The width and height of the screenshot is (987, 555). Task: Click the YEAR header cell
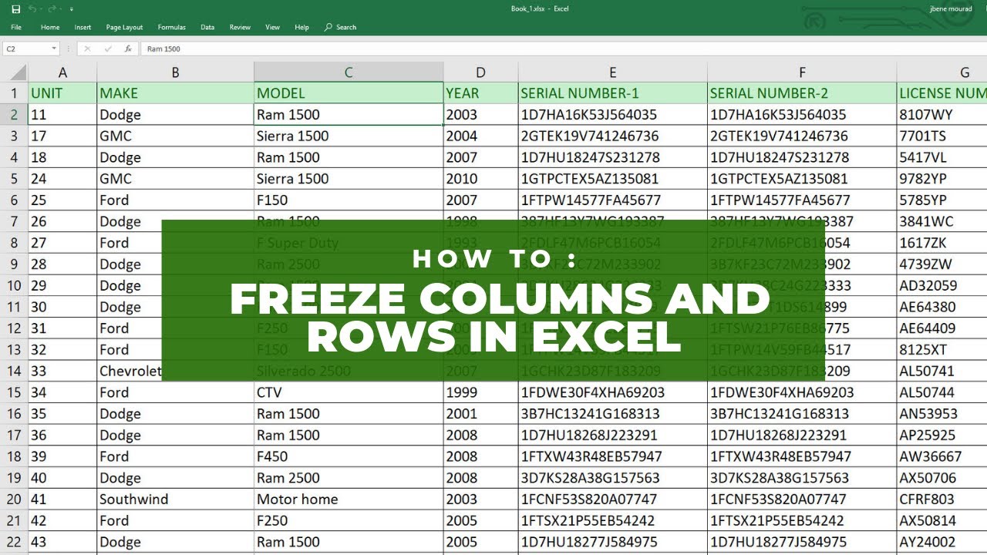tap(480, 93)
